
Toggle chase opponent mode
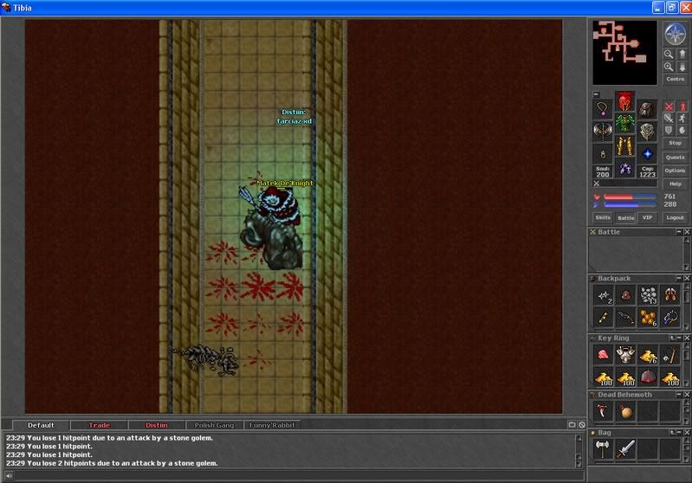[682, 119]
